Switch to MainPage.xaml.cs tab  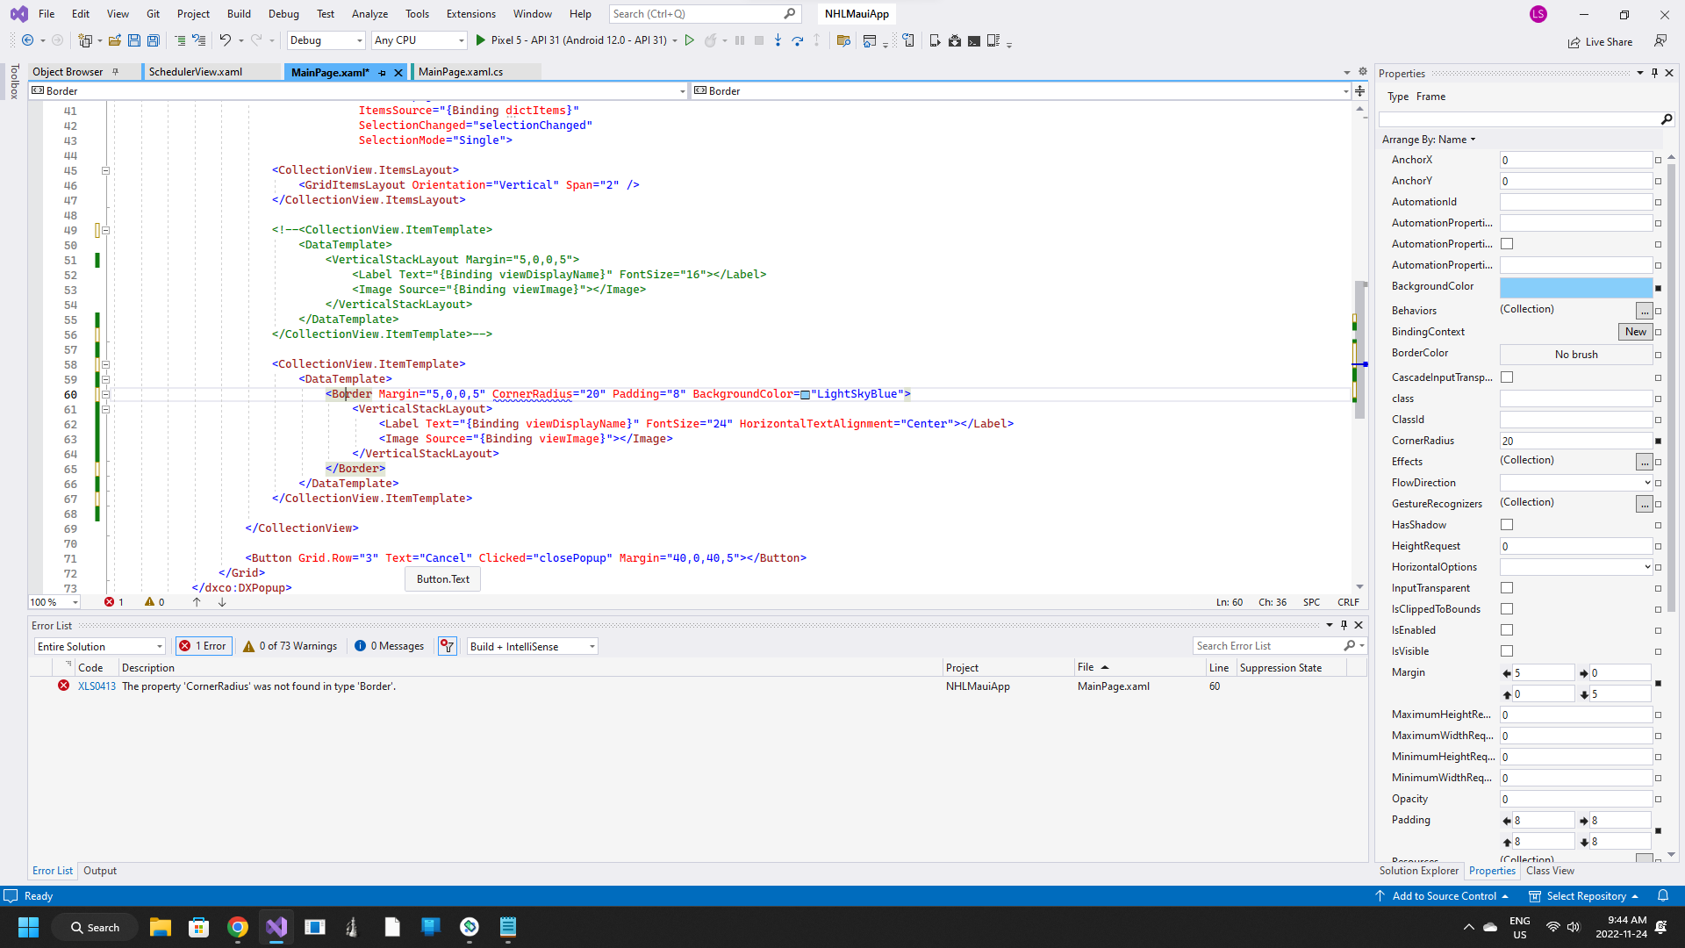[461, 72]
